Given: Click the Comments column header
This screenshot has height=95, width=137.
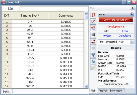Looking at the screenshot, I should (x=66, y=15).
